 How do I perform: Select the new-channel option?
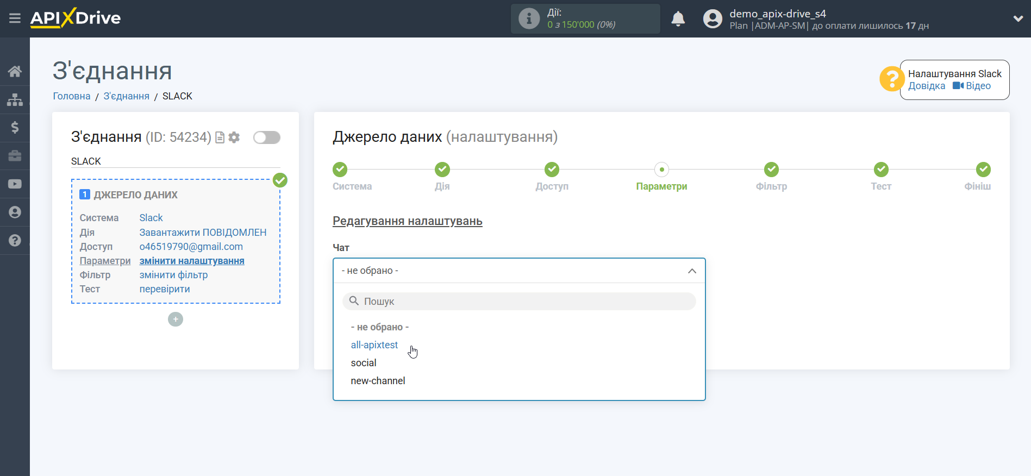point(378,381)
